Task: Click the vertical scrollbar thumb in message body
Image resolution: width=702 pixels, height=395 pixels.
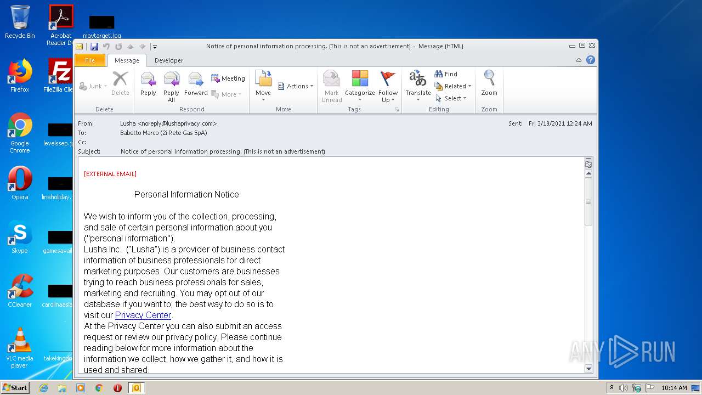Action: [x=588, y=201]
